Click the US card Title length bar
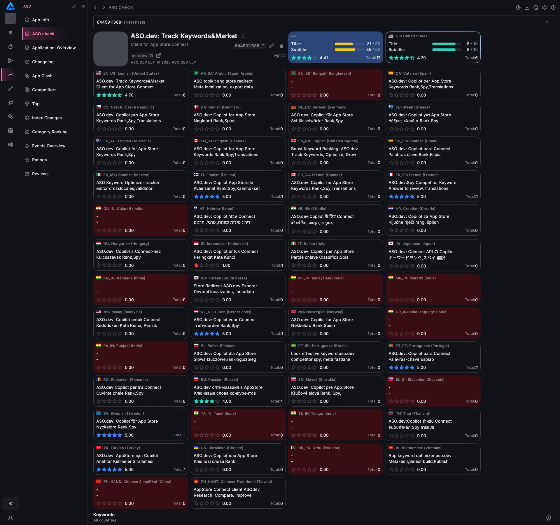 447,44
